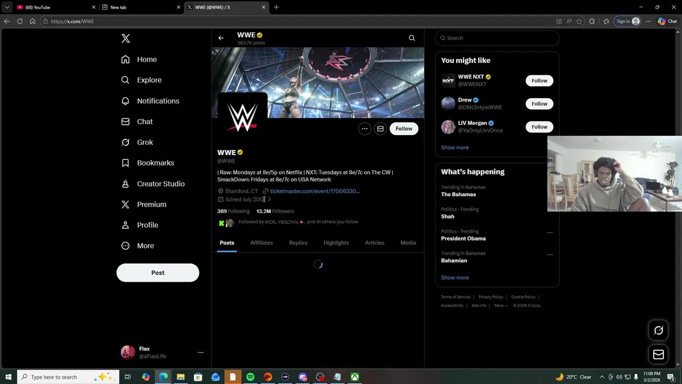Open The Bahamas trending topic
682x384 pixels.
pos(458,195)
